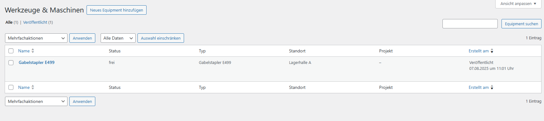This screenshot has height=121, width=544.
Task: Click sort arrows beside top Erstellt am
Action: coord(492,51)
